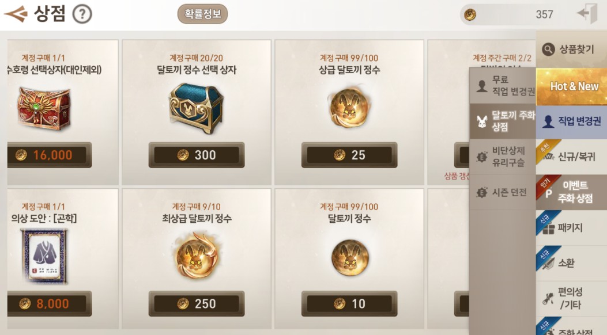Image resolution: width=607 pixels, height=335 pixels.
Task: Buy 달토끼 정수 선택 상자 for 300
Action: point(196,155)
